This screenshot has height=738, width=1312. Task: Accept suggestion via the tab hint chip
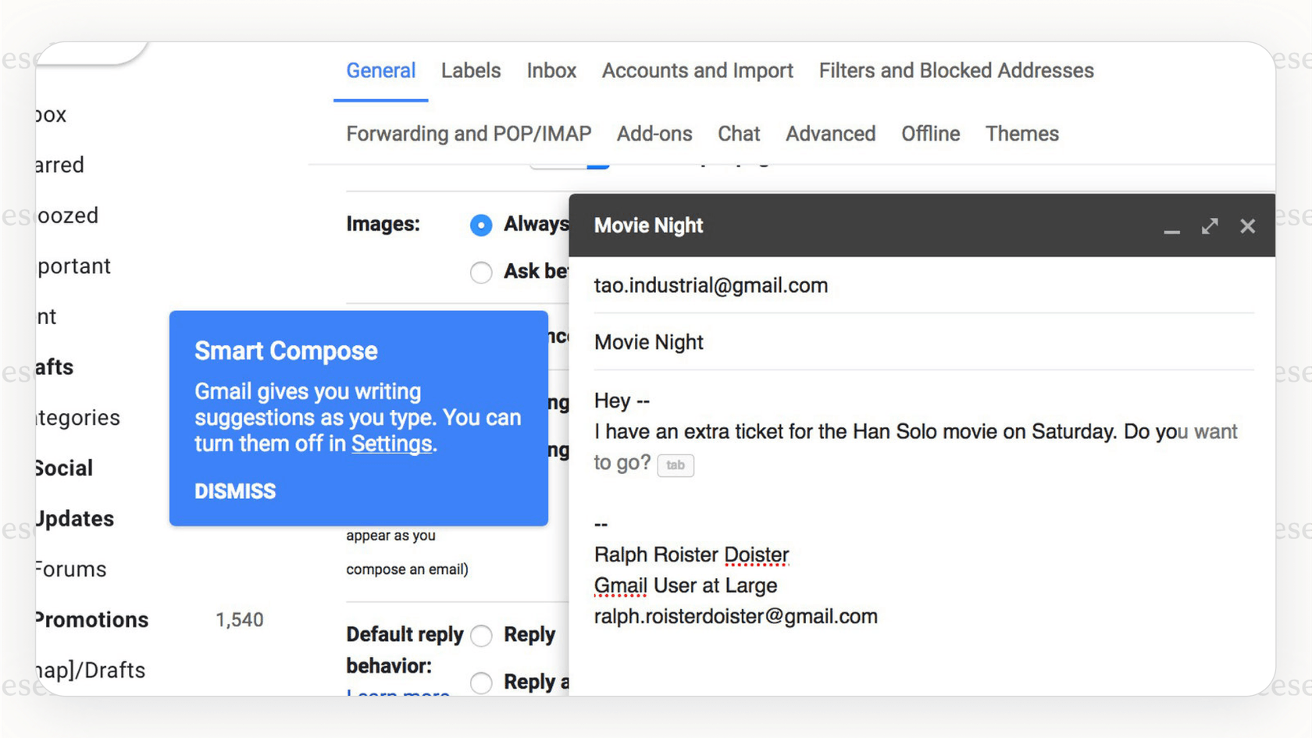tap(675, 465)
